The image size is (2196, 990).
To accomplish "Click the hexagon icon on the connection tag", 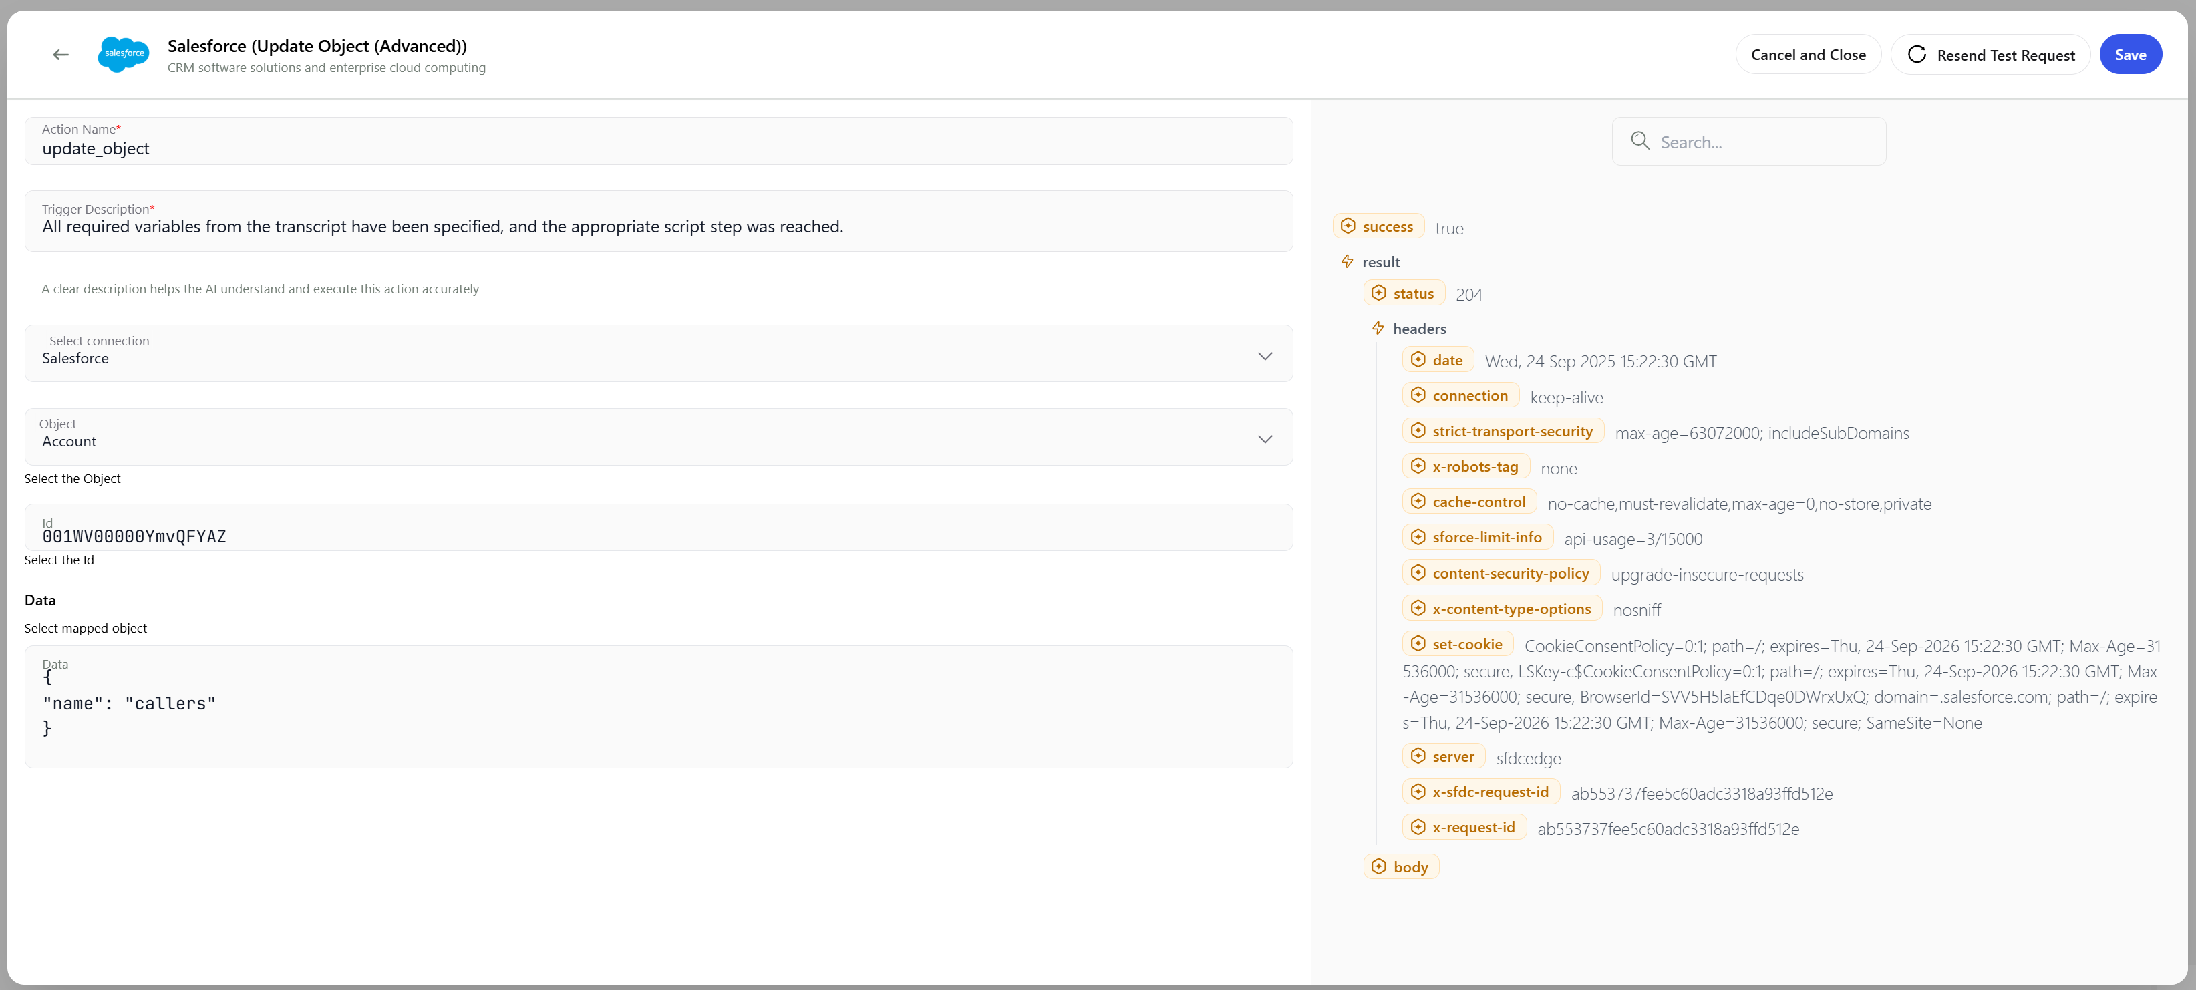I will [1418, 395].
